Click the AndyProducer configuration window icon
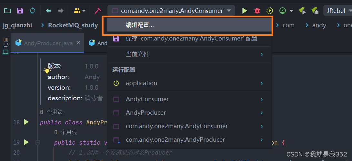Viewport: 352px width, 161px height. (x=116, y=113)
